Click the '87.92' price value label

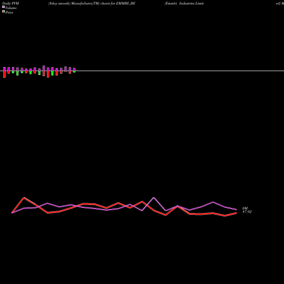point(247,212)
